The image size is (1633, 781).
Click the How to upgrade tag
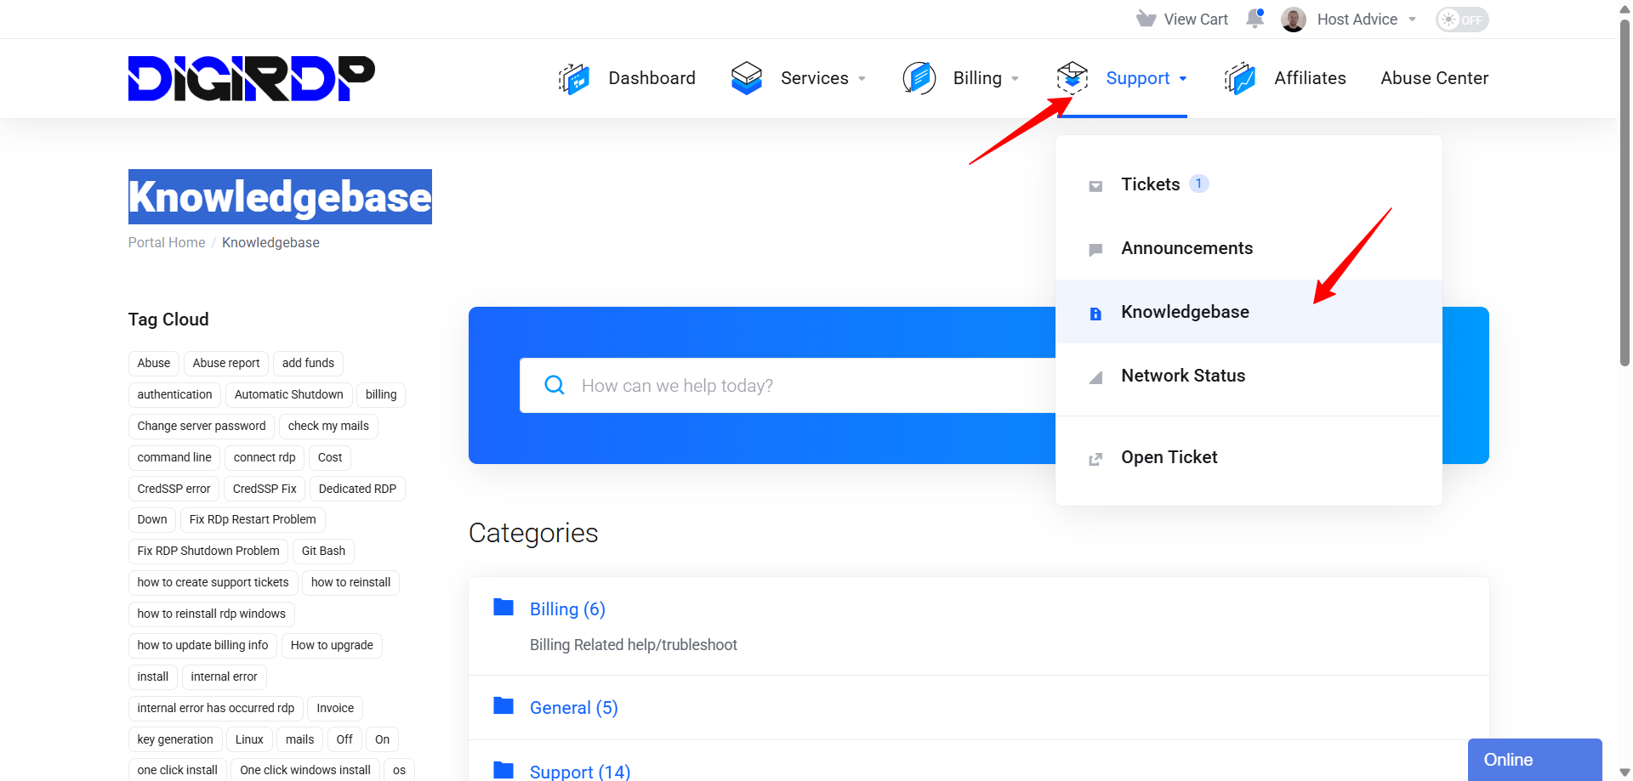coord(332,645)
